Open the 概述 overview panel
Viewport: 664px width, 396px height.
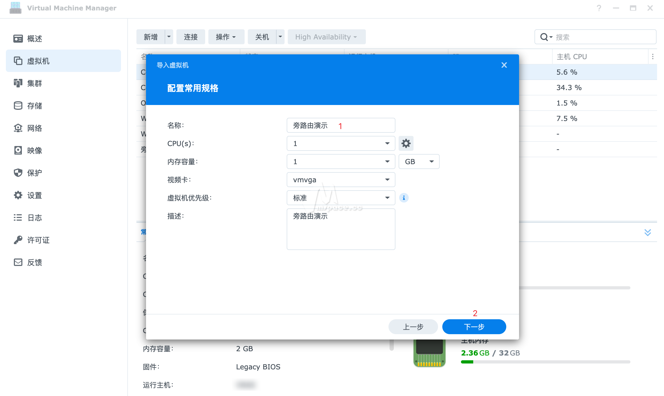pyautogui.click(x=34, y=38)
